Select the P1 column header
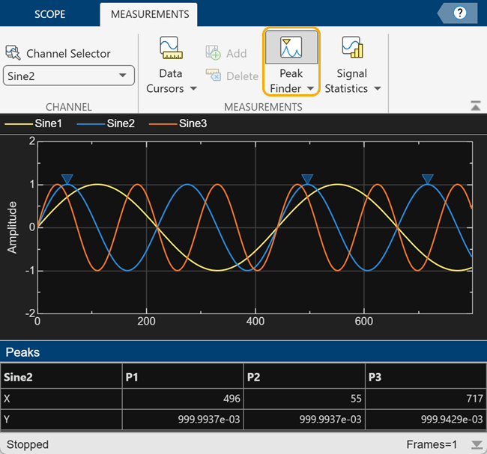The height and width of the screenshot is (454, 487). (183, 376)
